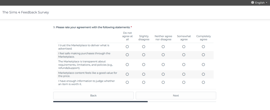Choose 'Neither agree nor disagree' for trust Marketplace
Image resolution: width=270 pixels, height=110 pixels.
pyautogui.click(x=163, y=47)
